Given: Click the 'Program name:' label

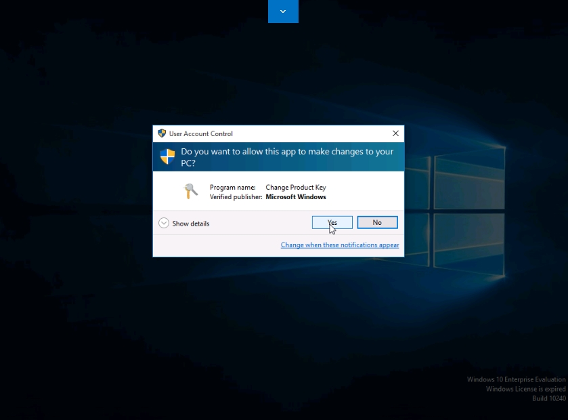Looking at the screenshot, I should 232,188.
